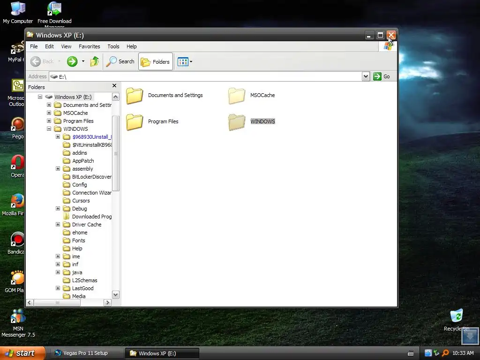
Task: Click the orange magnifier tray icon
Action: pos(445,353)
